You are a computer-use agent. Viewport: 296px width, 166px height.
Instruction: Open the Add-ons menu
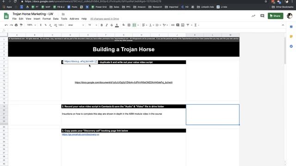(74, 19)
